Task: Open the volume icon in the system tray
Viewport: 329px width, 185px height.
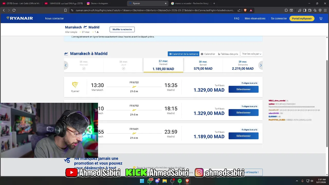Action: (x=312, y=181)
